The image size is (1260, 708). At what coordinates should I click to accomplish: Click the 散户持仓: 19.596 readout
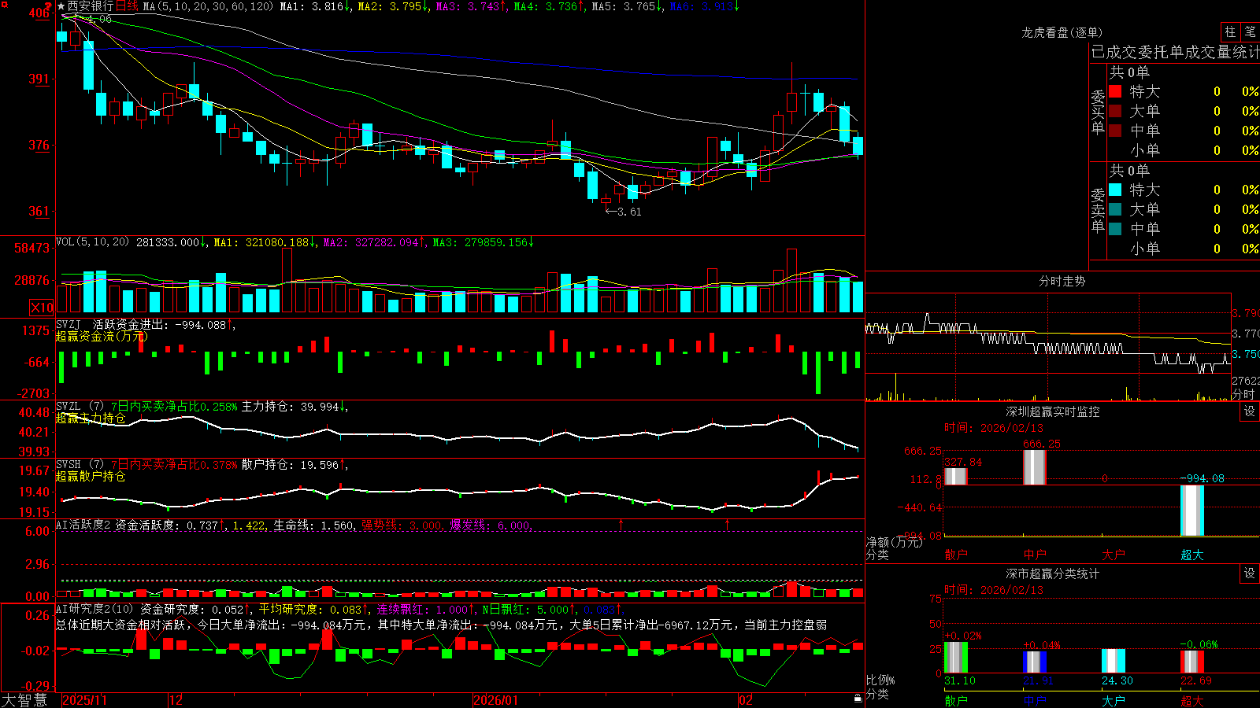pyautogui.click(x=291, y=465)
